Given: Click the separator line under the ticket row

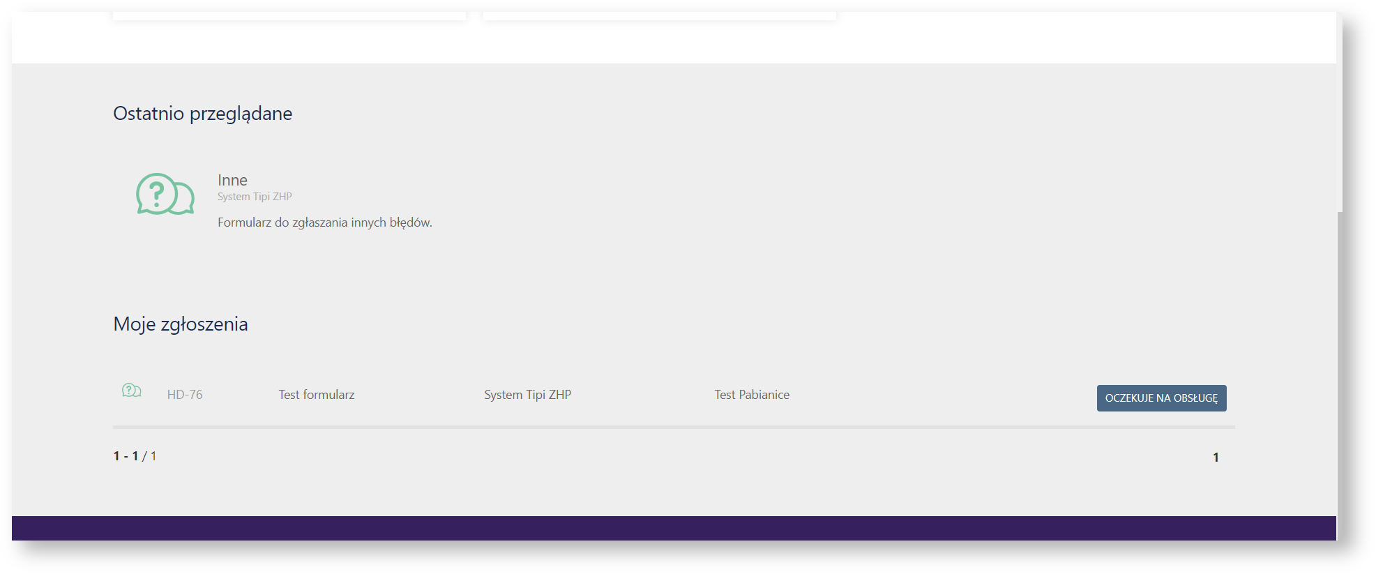Looking at the screenshot, I should (674, 427).
